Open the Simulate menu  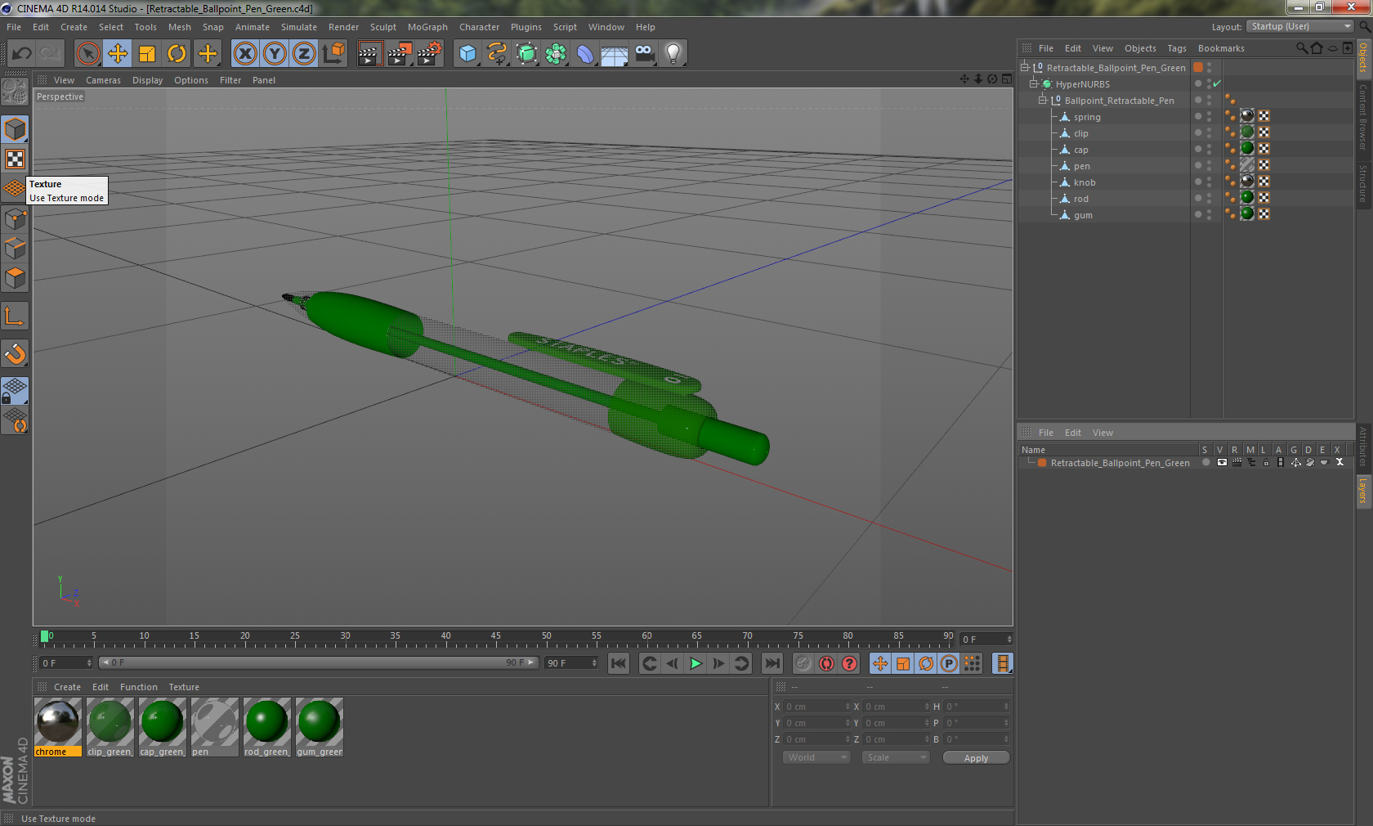pos(298,27)
